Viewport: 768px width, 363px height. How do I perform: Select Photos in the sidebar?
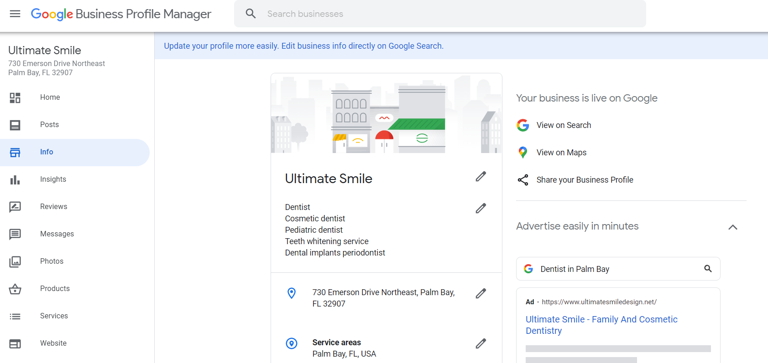52,261
